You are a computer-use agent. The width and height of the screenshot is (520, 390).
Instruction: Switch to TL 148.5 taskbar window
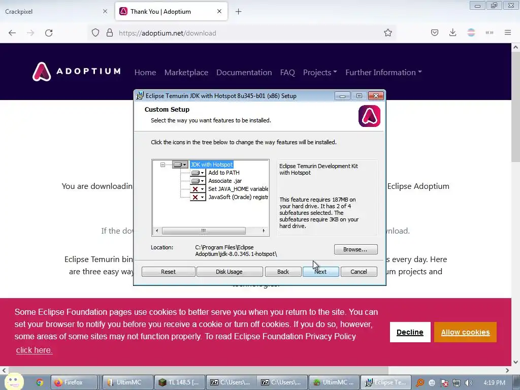pyautogui.click(x=179, y=382)
